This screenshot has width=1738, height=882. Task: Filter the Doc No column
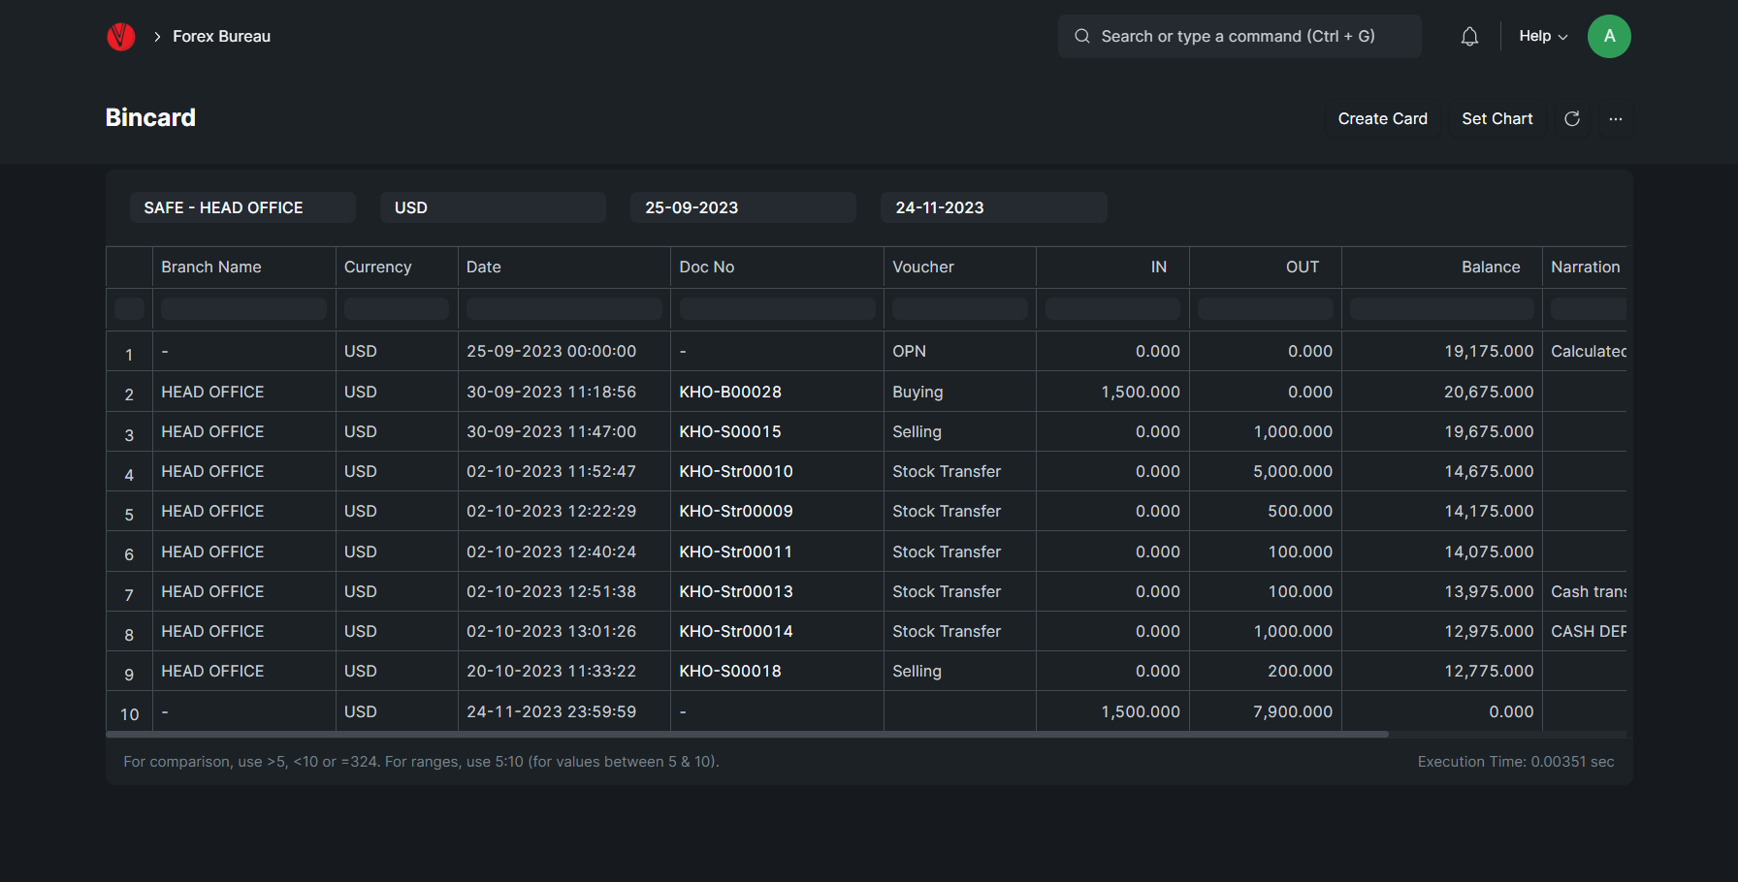click(777, 309)
